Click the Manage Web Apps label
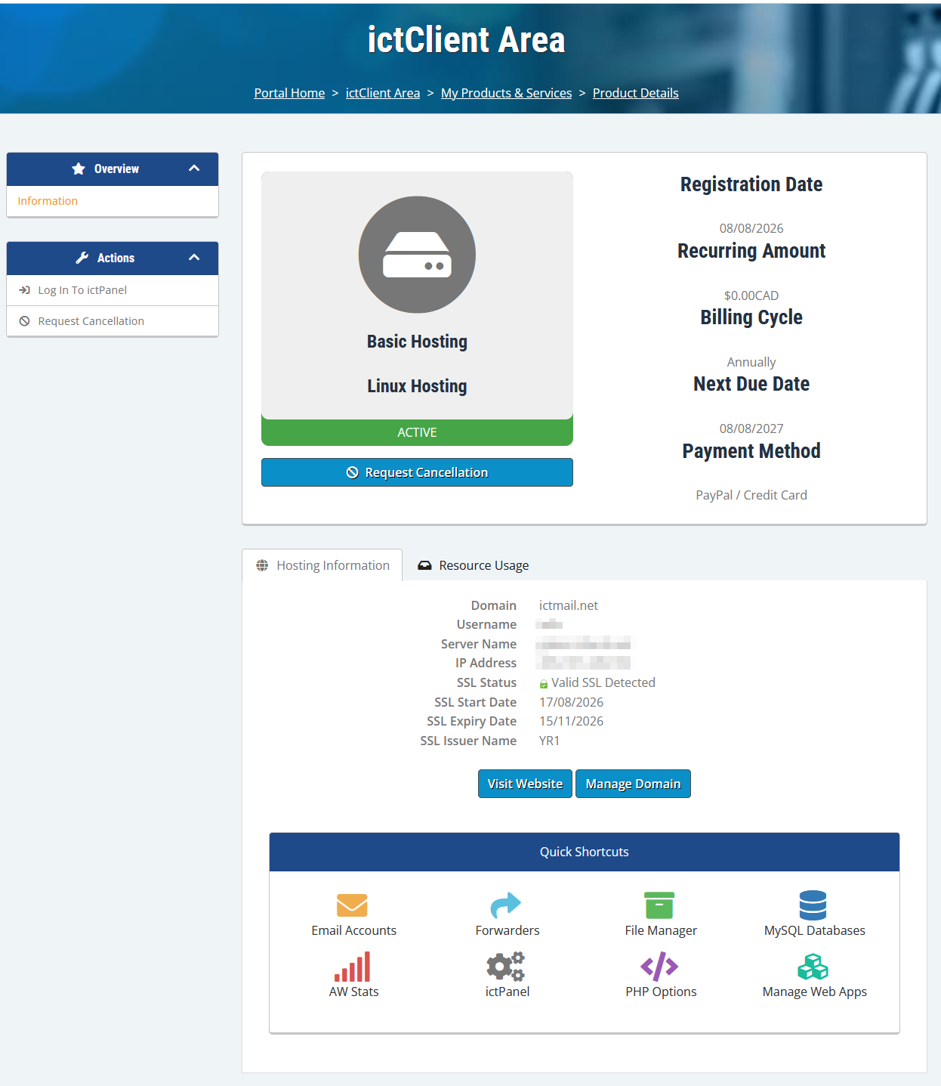The image size is (941, 1086). [815, 992]
